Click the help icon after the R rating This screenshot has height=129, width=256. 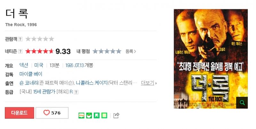pyautogui.click(x=76, y=92)
